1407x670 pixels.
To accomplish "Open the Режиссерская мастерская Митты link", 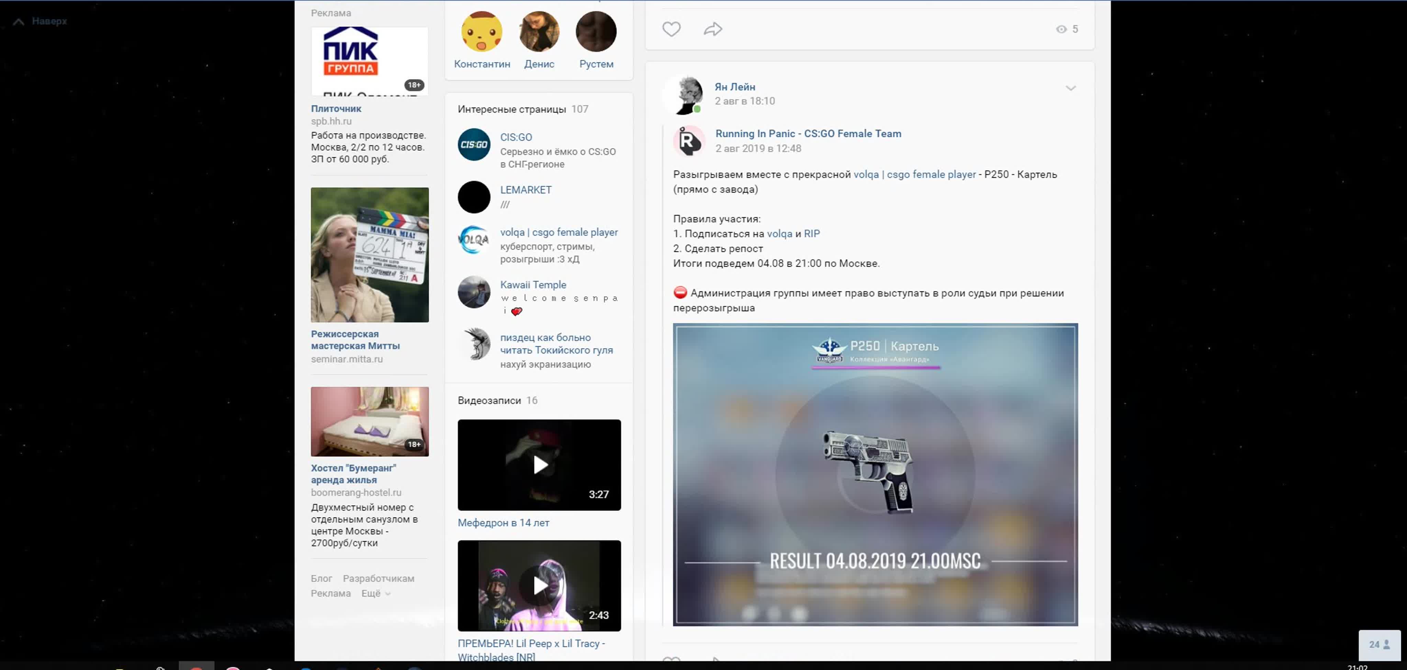I will [355, 340].
